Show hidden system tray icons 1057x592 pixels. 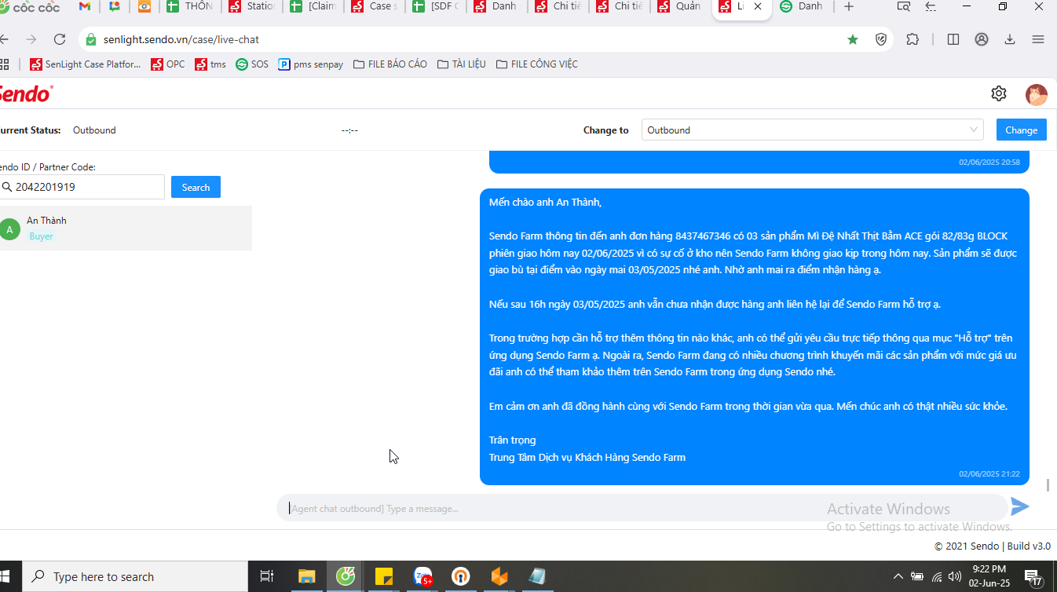(898, 576)
